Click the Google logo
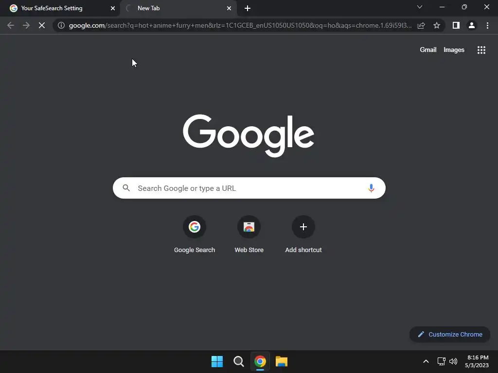The width and height of the screenshot is (498, 373). tap(249, 136)
